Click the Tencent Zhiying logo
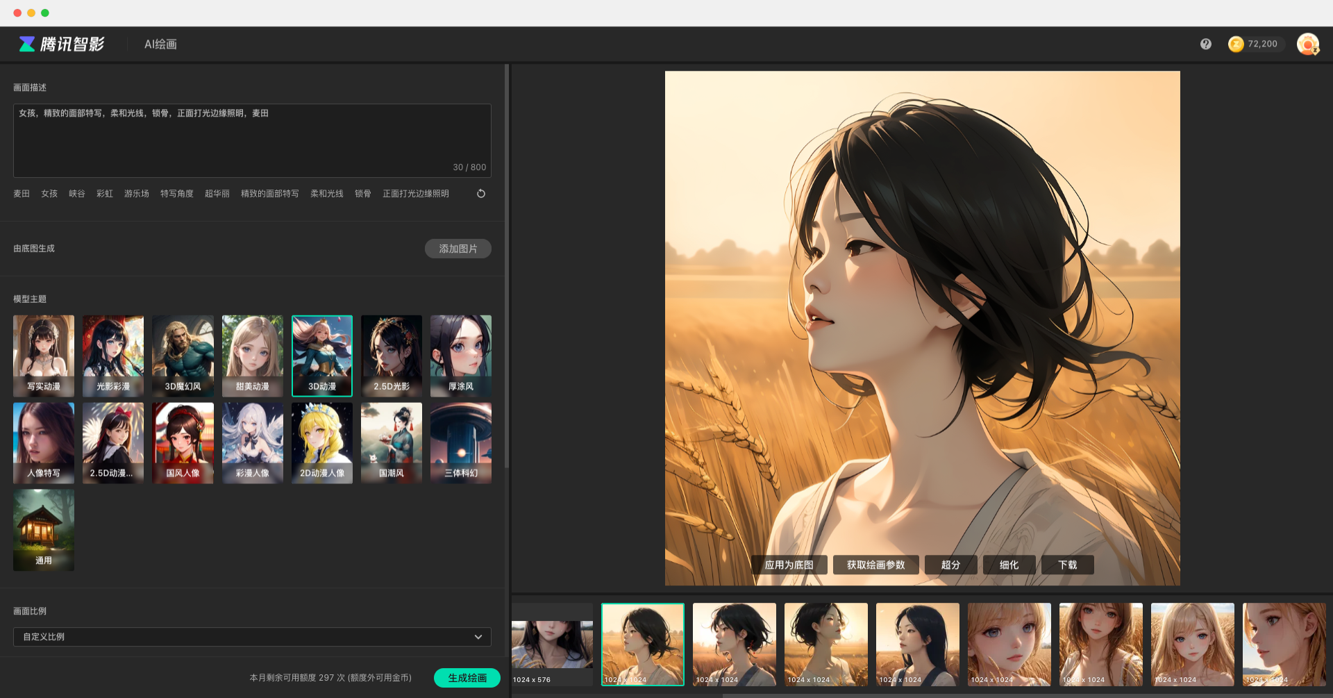Screen dimensions: 1333x698 pos(62,44)
